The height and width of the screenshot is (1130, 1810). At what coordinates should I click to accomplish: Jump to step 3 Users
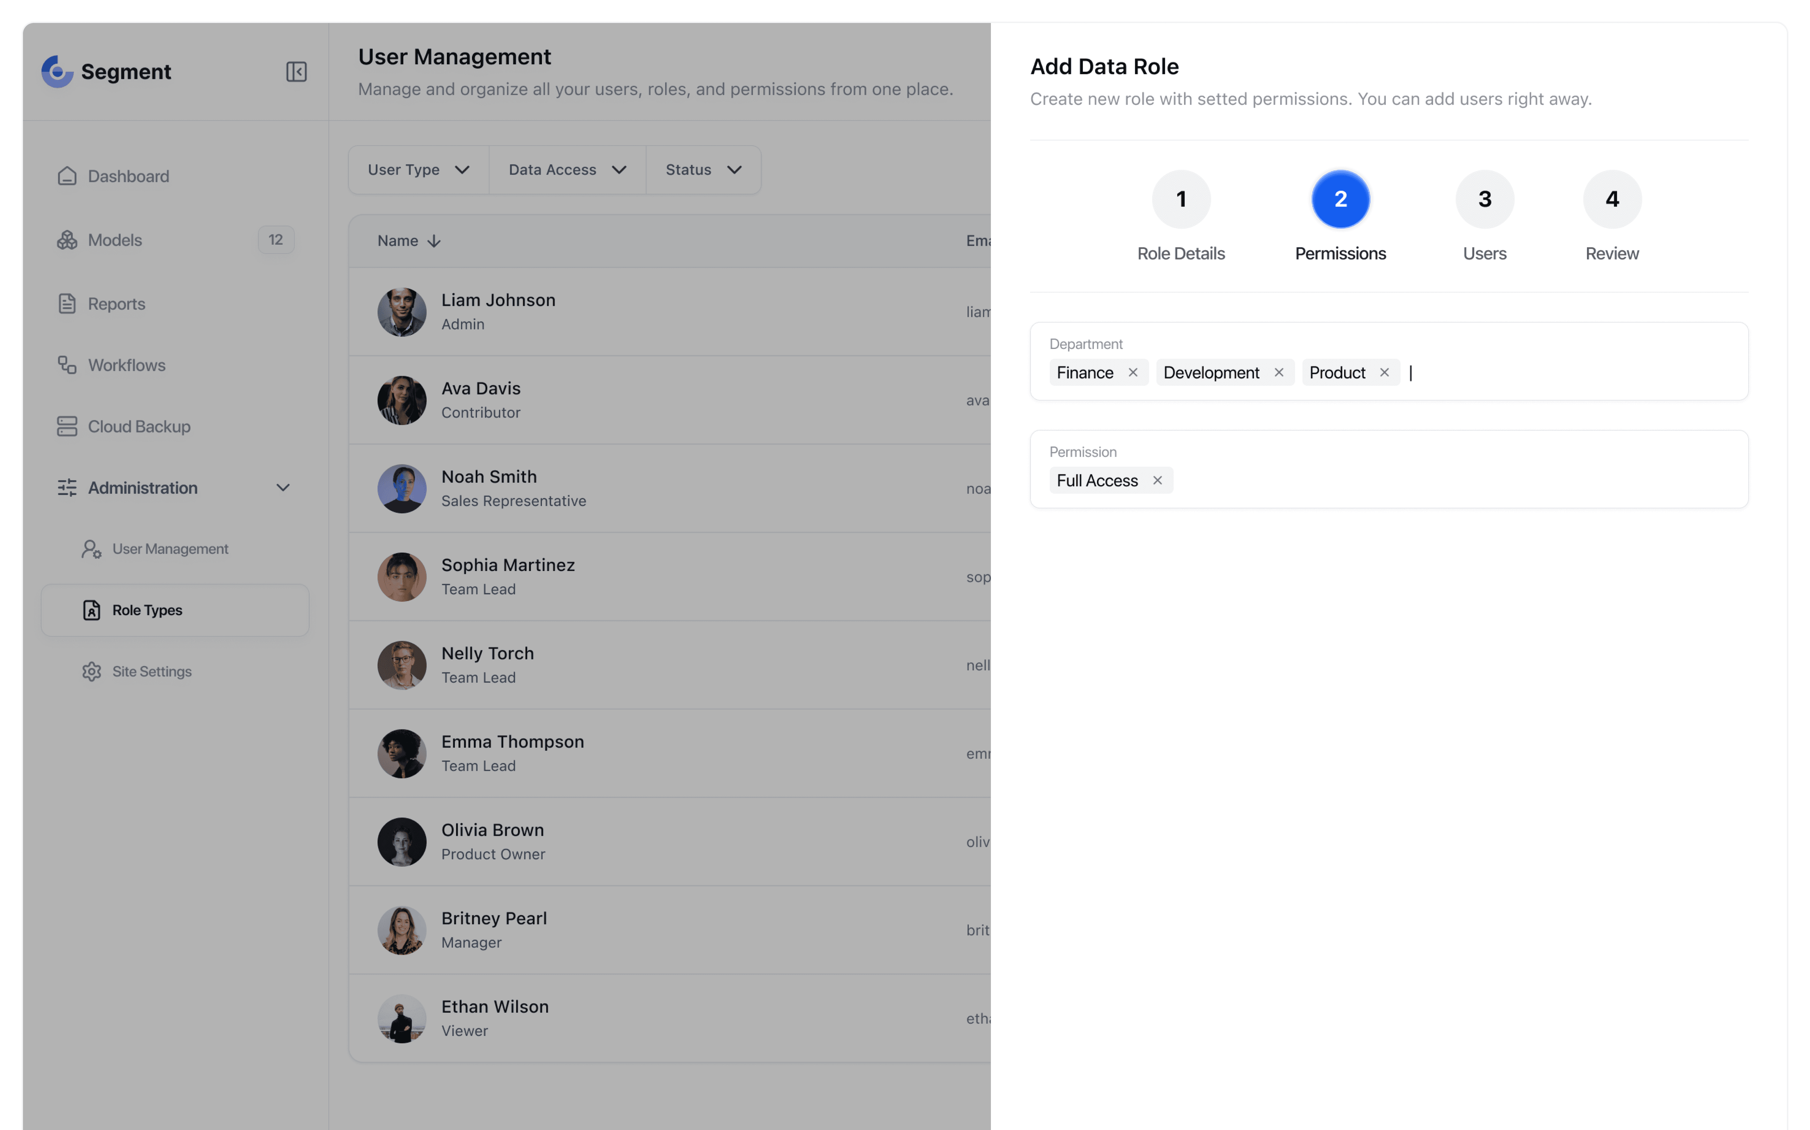click(x=1484, y=199)
